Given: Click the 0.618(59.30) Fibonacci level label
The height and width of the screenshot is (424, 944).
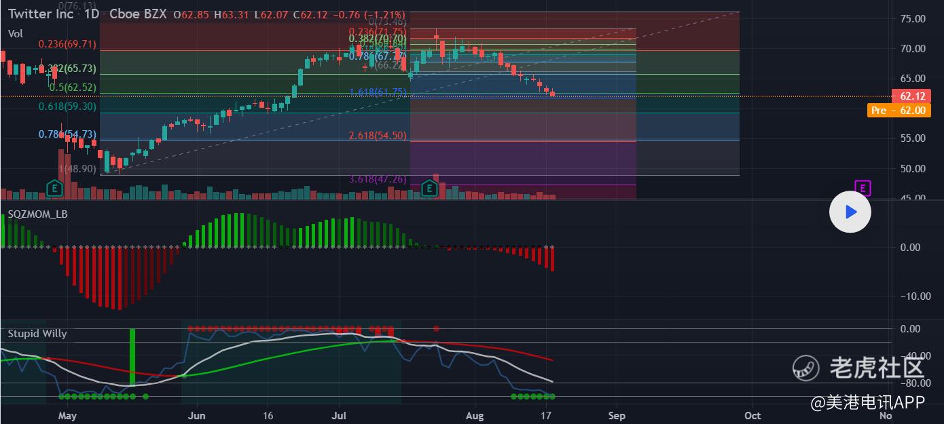Looking at the screenshot, I should point(67,107).
